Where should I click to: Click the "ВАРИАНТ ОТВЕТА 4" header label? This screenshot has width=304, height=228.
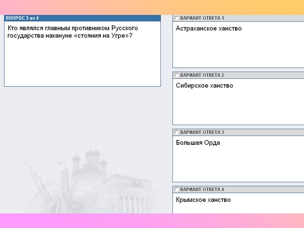point(202,189)
